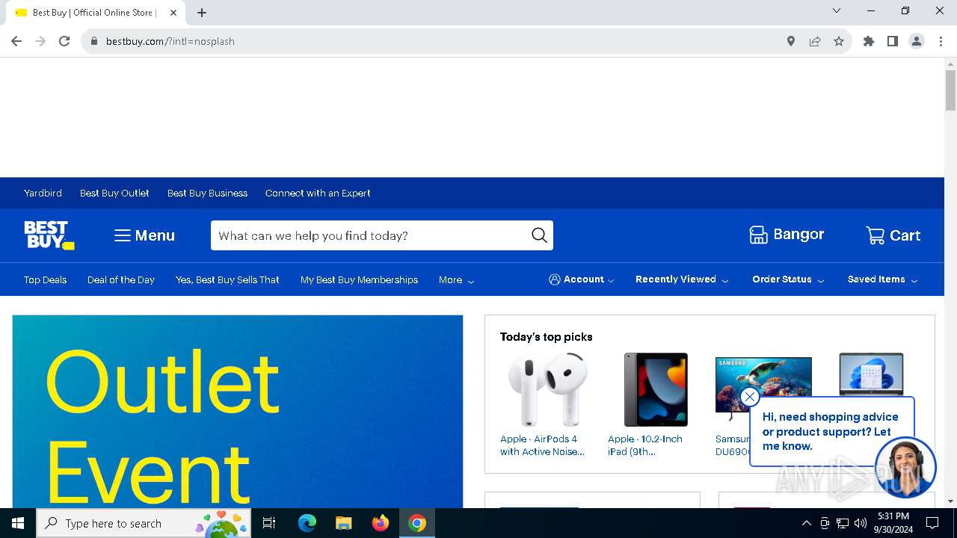The width and height of the screenshot is (957, 538).
Task: Click Apple - AirPods 4 link text
Action: (x=542, y=445)
